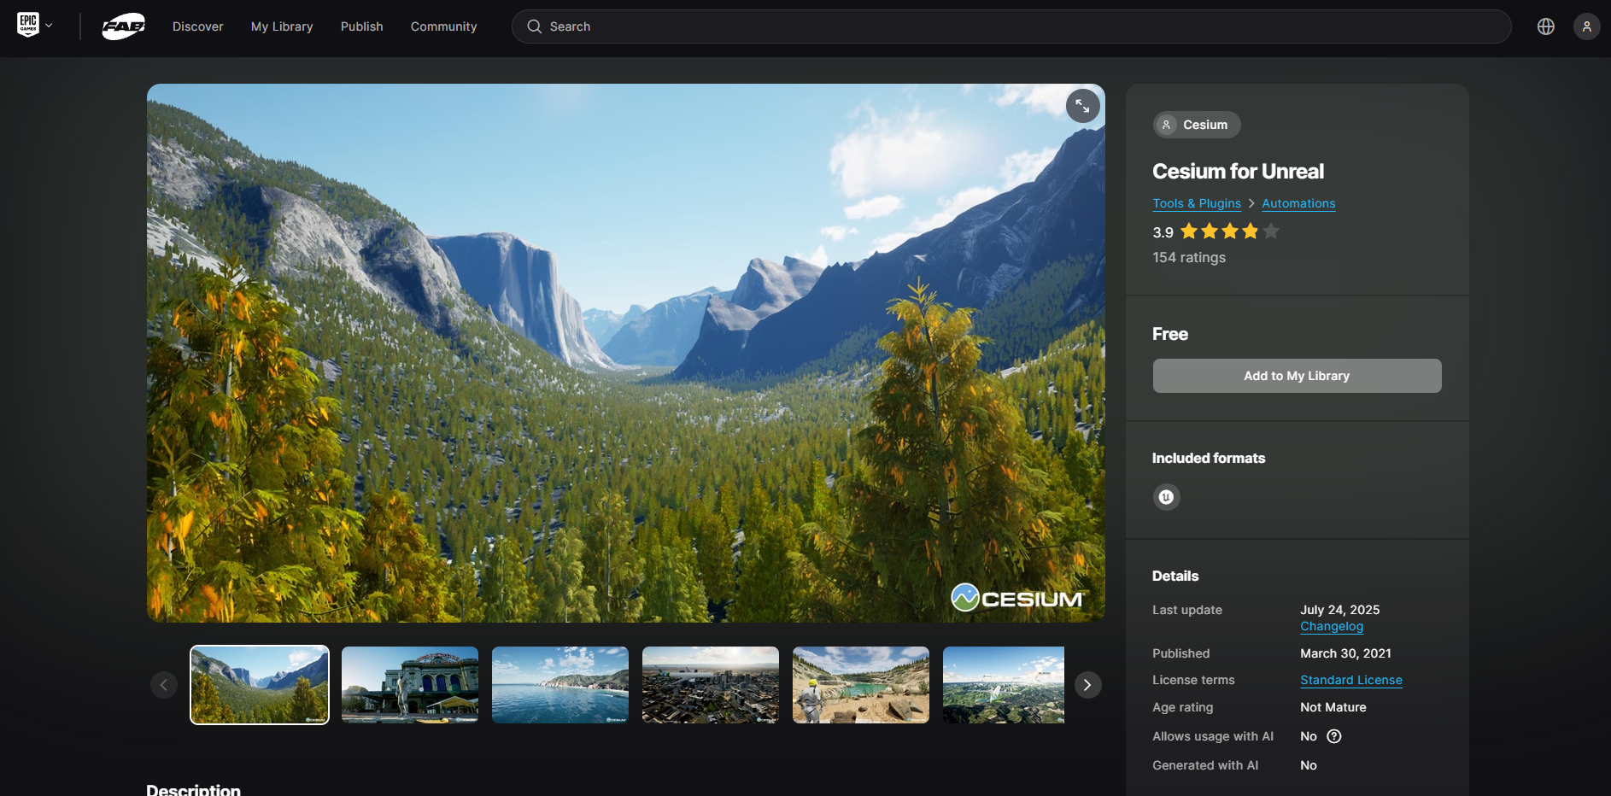This screenshot has width=1611, height=796.
Task: Click the 3.9 rating score
Action: pos(1163,232)
